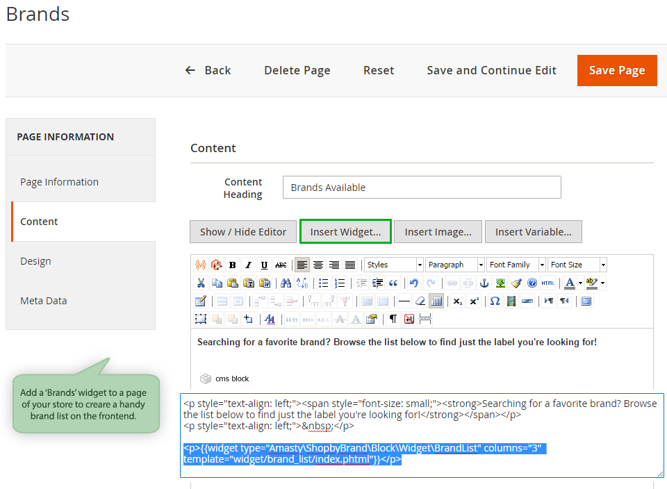Insert a page break
Screen dimensions: 667x489
(x=425, y=319)
